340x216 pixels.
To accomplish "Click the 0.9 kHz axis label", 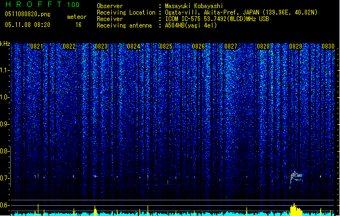I will (x=4, y=124).
